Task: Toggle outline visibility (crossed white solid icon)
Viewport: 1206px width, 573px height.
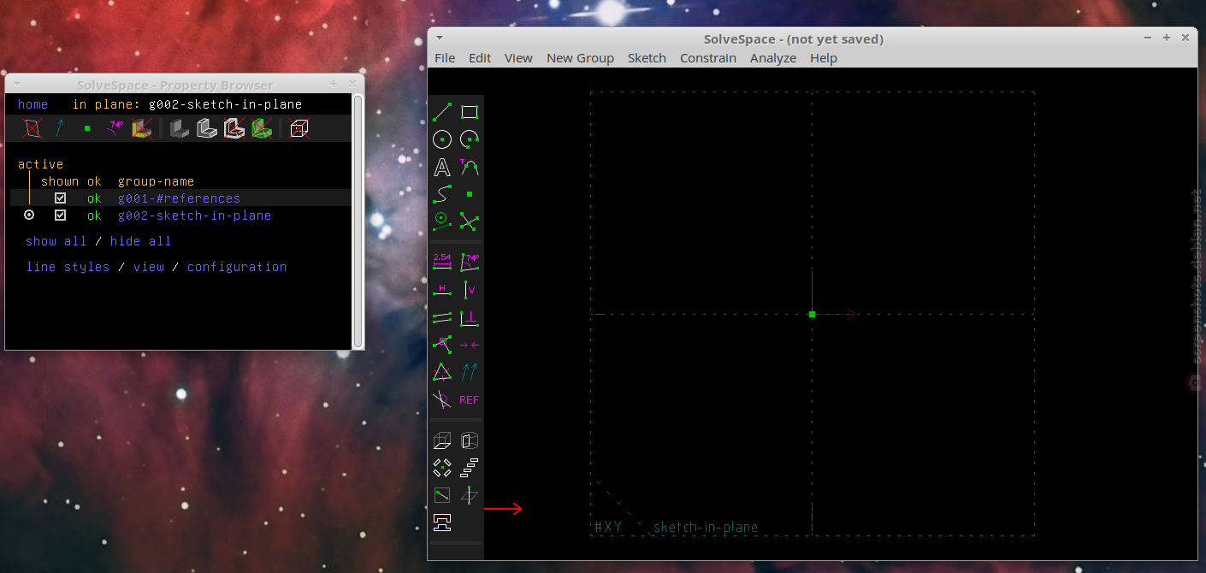Action: tap(234, 128)
